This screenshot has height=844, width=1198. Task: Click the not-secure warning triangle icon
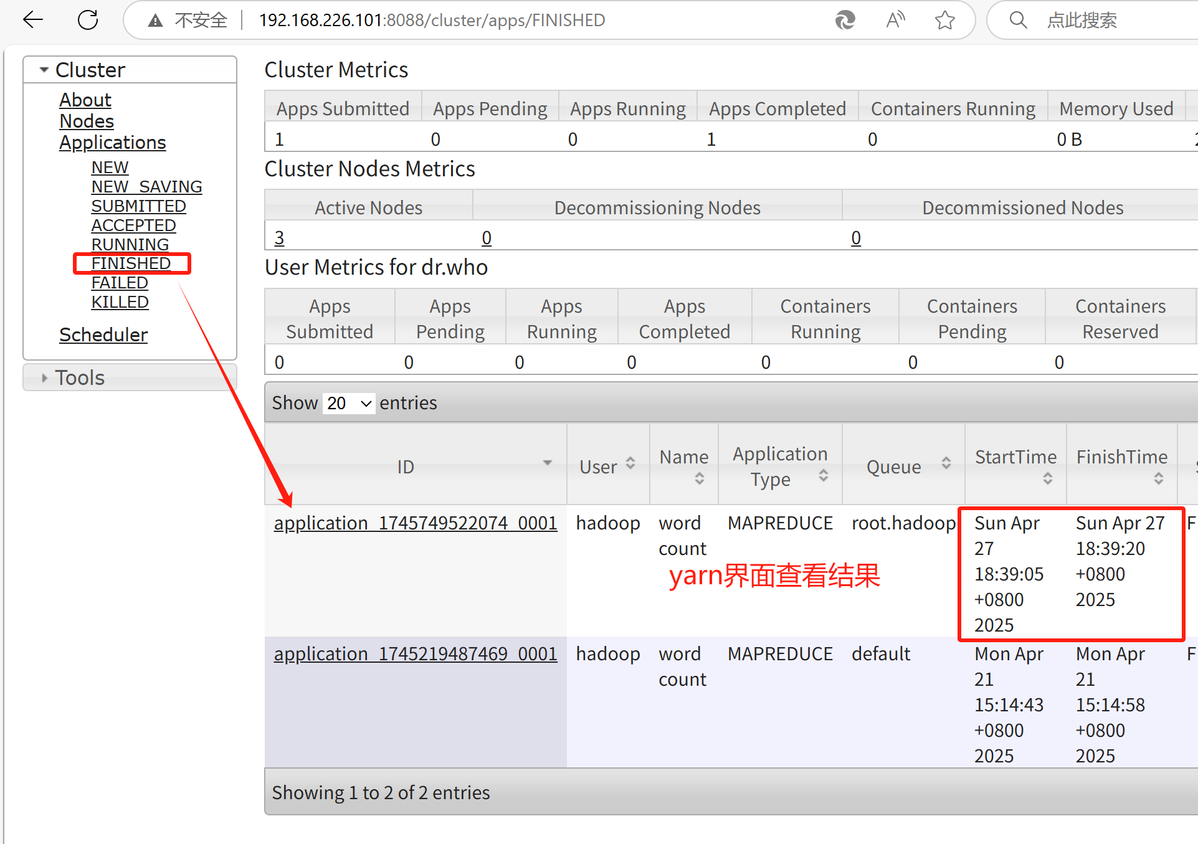(x=155, y=21)
